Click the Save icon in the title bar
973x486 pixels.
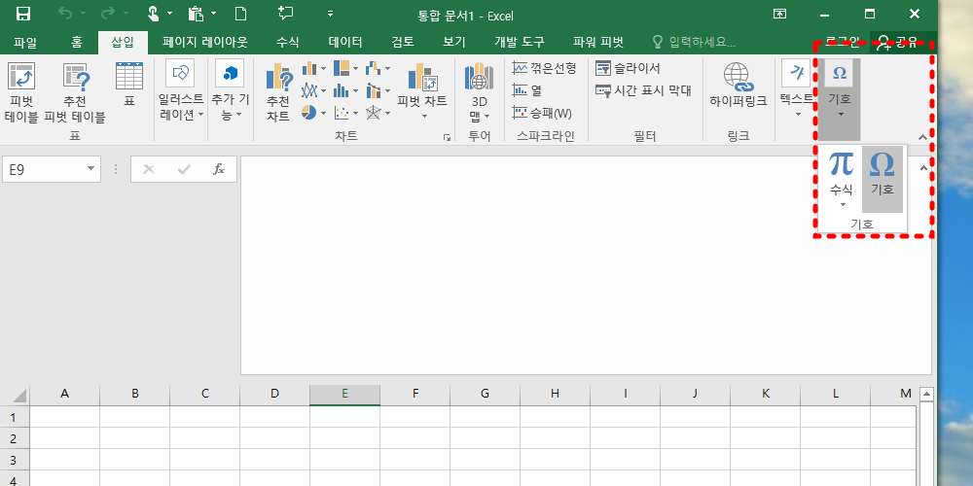pyautogui.click(x=23, y=14)
